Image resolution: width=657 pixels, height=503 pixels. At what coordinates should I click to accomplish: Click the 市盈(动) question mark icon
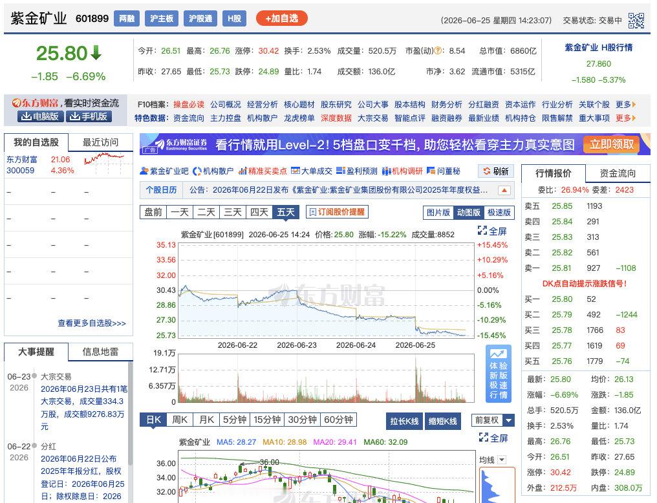pos(437,50)
